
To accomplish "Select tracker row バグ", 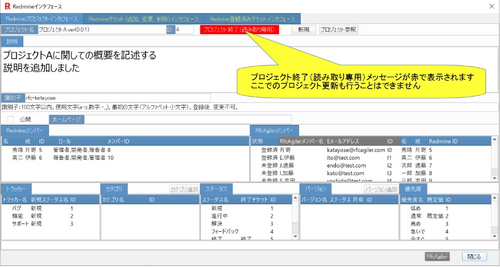I will pos(50,208).
